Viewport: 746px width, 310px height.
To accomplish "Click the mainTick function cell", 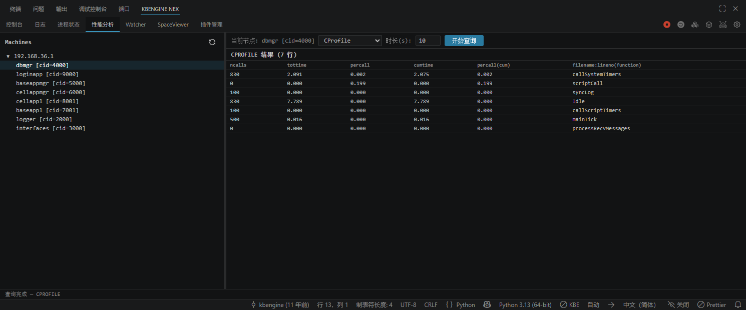I will tap(584, 119).
